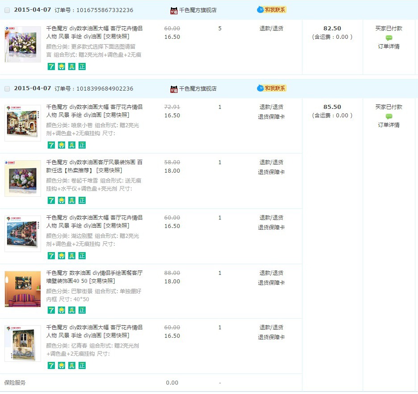Tick the checkbox for order 1018399684902236
The width and height of the screenshot is (418, 394).
(x=7, y=89)
